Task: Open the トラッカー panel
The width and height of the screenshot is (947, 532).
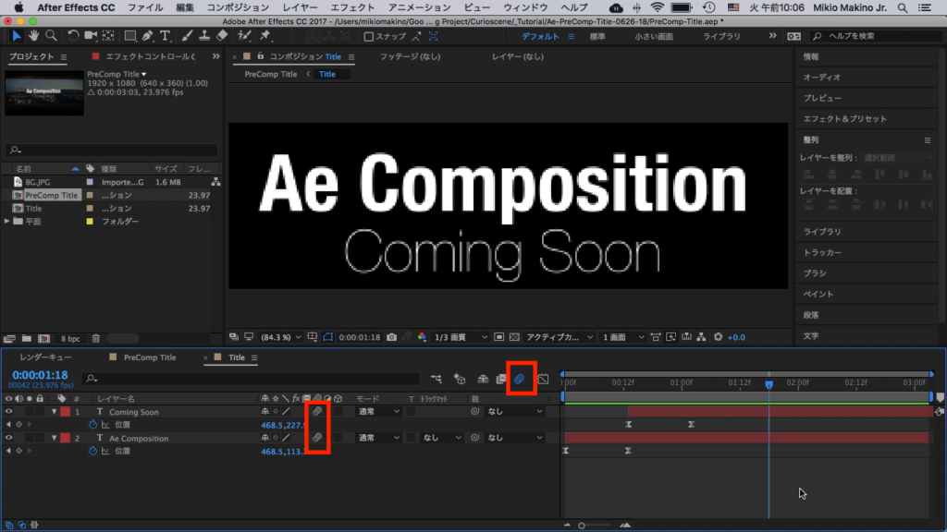Action: pos(822,253)
